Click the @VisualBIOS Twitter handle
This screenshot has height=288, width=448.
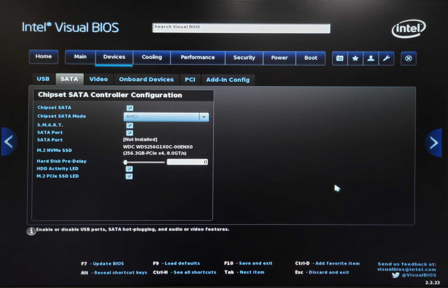[419, 276]
